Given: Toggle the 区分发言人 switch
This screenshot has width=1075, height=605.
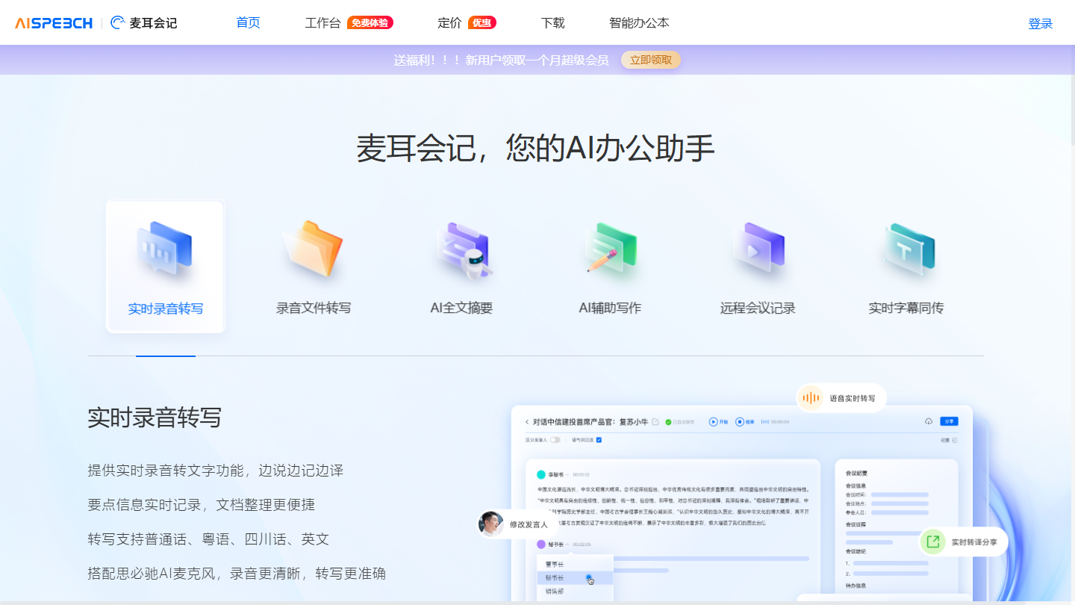Looking at the screenshot, I should (555, 440).
